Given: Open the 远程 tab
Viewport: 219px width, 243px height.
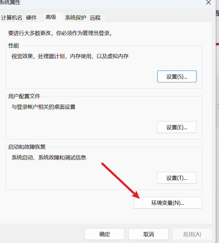Looking at the screenshot, I should pos(97,17).
